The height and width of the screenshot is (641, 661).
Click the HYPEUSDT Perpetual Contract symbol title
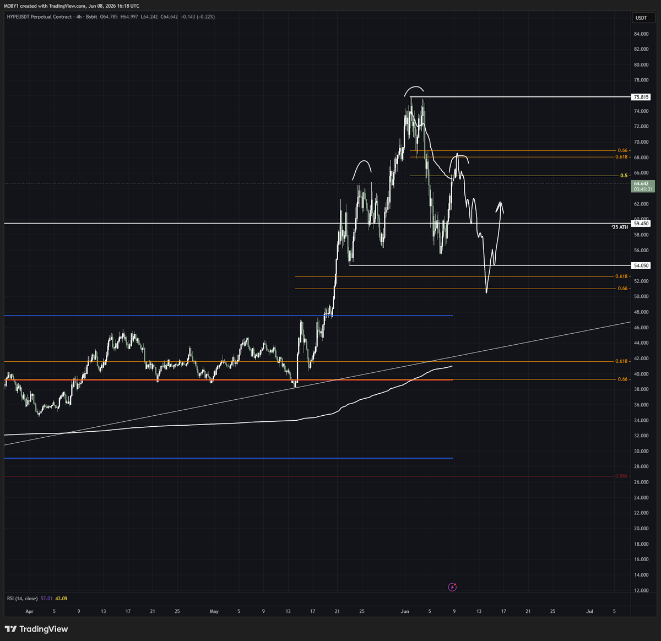point(39,17)
